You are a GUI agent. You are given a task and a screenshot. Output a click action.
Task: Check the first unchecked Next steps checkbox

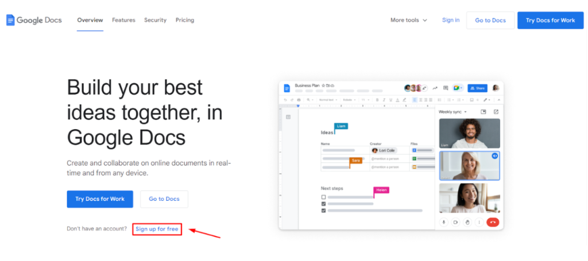tap(324, 197)
